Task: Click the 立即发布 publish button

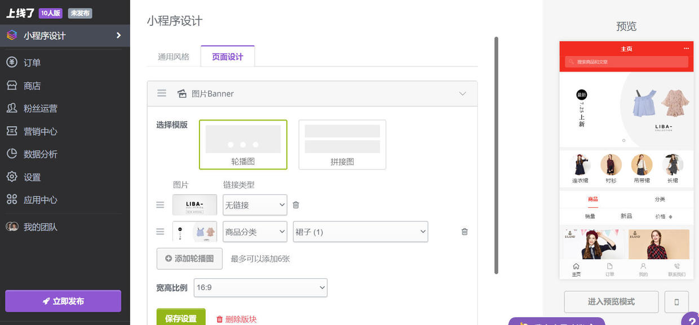Action: tap(63, 301)
